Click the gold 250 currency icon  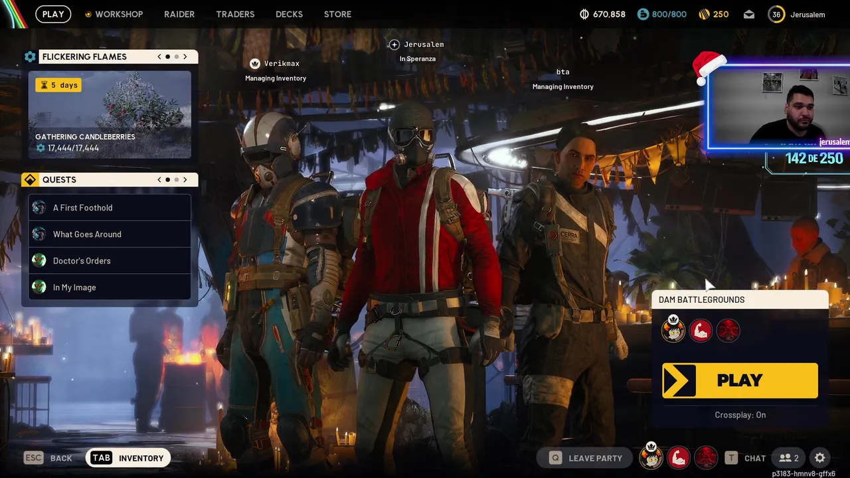[705, 14]
